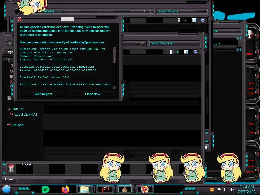The width and height of the screenshot is (260, 195).
Task: Open the dropdown arrow beside 'ory'
Action: [x=220, y=44]
